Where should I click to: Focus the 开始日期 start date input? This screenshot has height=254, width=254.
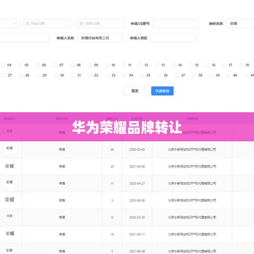pos(47,23)
